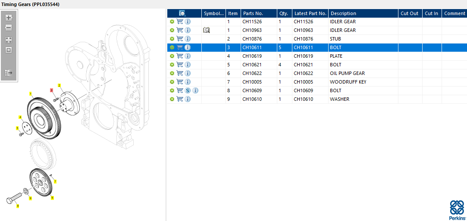
Task: Click the S supersession icon for CH10609
Action: [187, 90]
